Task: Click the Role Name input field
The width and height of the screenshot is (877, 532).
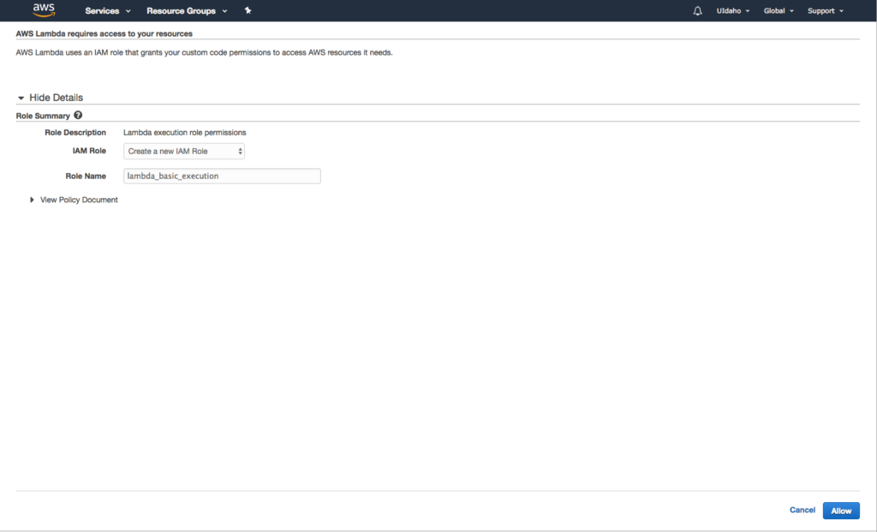Action: click(x=222, y=176)
